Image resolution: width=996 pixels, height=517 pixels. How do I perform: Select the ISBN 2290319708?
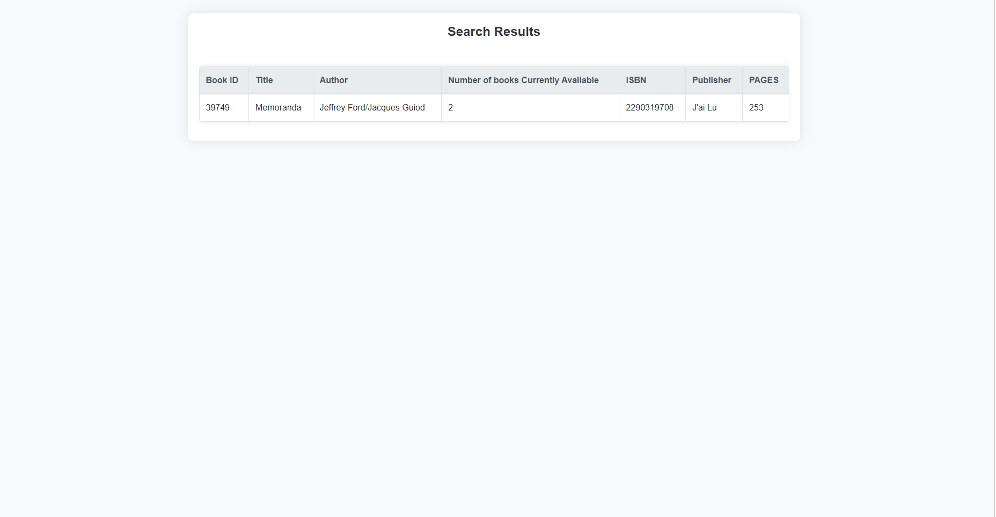(x=649, y=107)
